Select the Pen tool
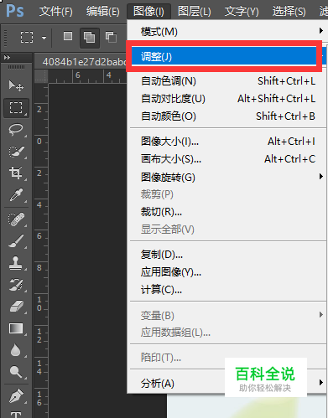 click(16, 396)
